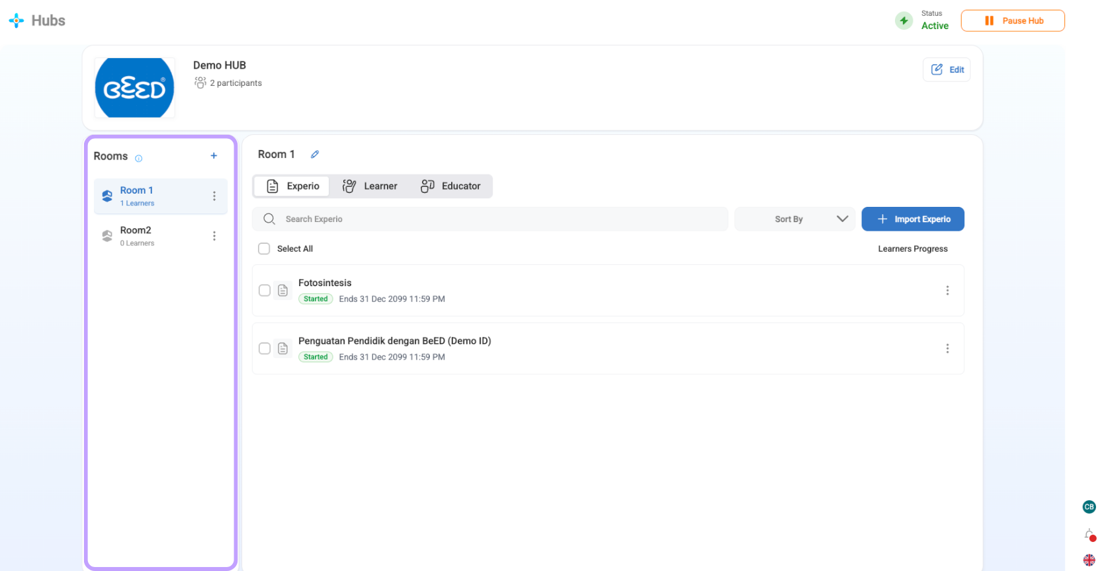Click the pencil icon to rename Room 1

point(315,154)
